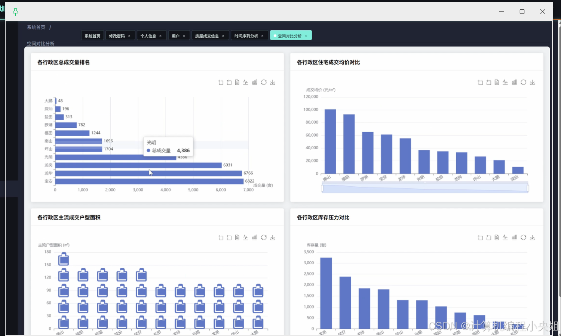Click the 罗湖 bar in 总成交量排名 chart
Screen dimensions: 561x336
coord(66,125)
